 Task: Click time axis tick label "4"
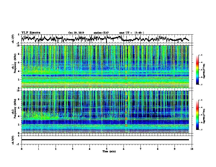[90, 149]
